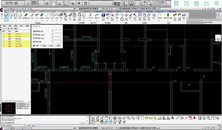222x130 pixels.
Task: Click the fullscreen expand arrows icon
Action: [187, 4]
